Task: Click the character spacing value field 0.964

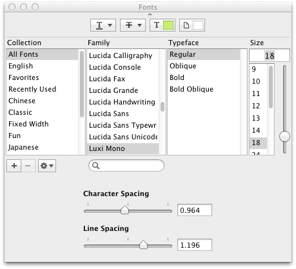Action: [195, 210]
